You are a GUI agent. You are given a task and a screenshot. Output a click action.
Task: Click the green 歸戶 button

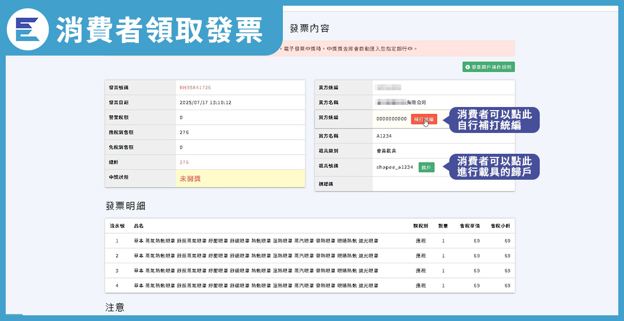pyautogui.click(x=426, y=167)
